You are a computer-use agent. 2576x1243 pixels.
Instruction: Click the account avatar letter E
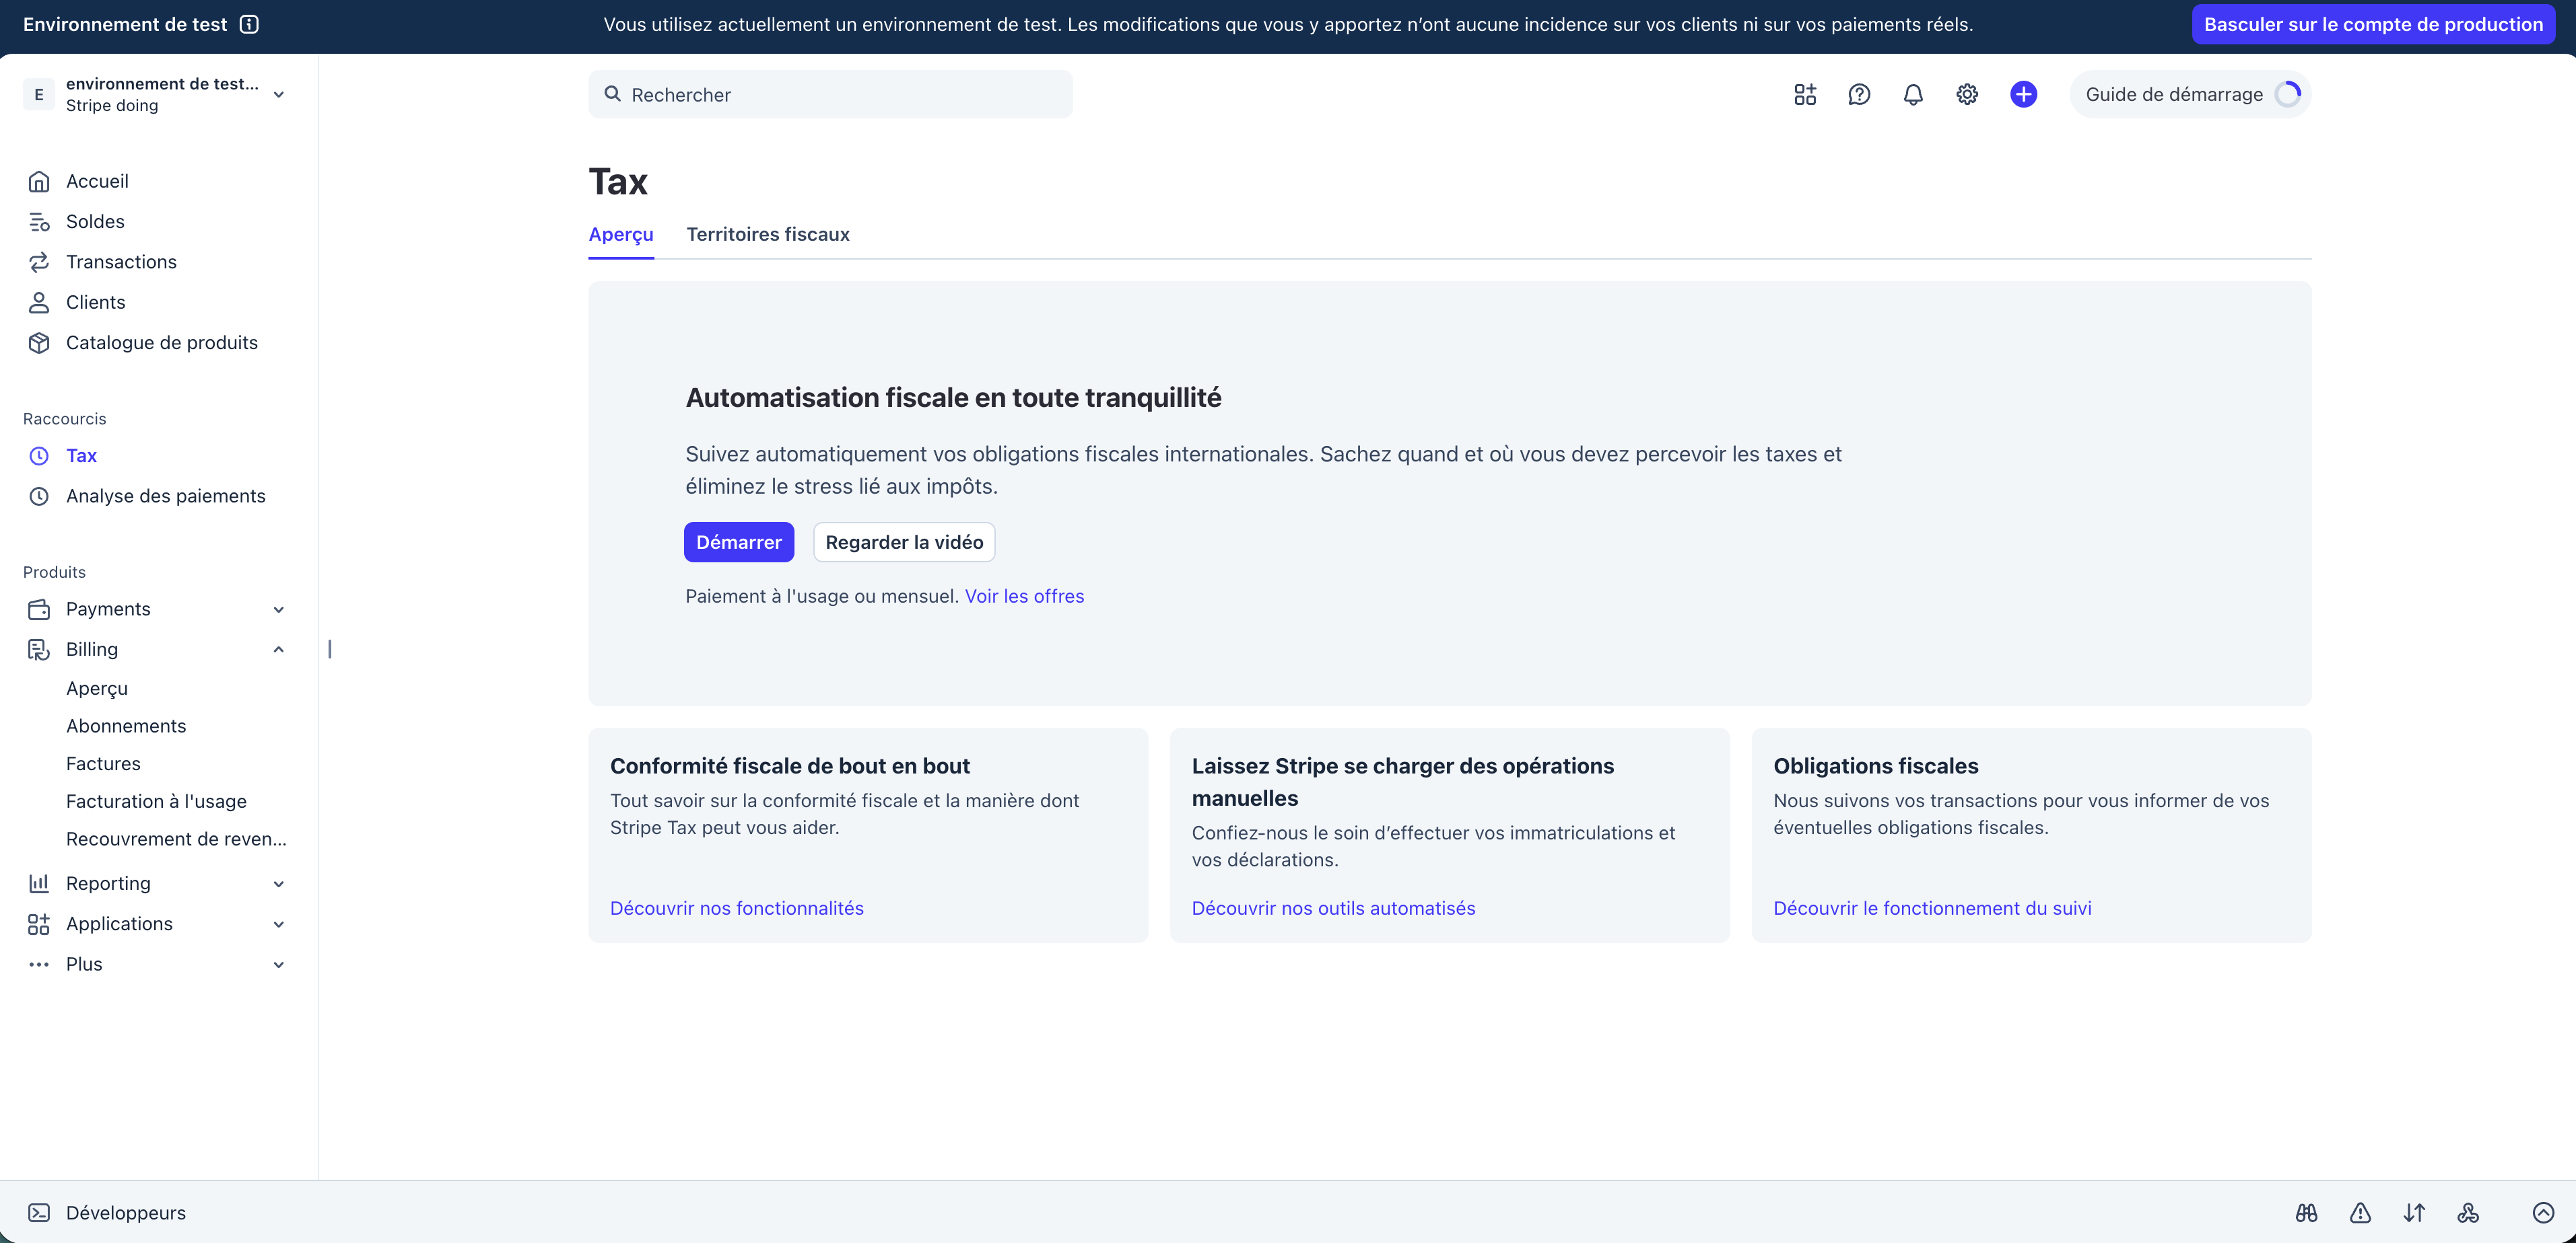point(39,94)
